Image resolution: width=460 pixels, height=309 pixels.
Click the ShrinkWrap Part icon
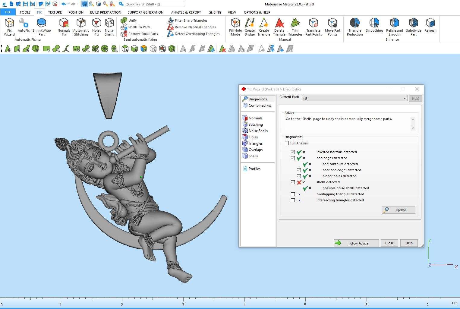click(x=42, y=27)
